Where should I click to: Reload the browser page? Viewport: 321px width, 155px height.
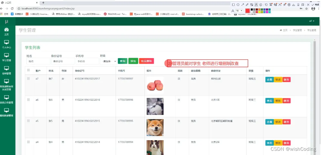tap(12, 9)
